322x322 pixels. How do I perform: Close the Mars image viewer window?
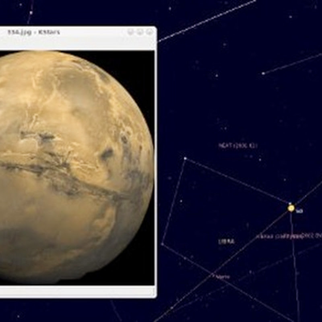pyautogui.click(x=150, y=32)
